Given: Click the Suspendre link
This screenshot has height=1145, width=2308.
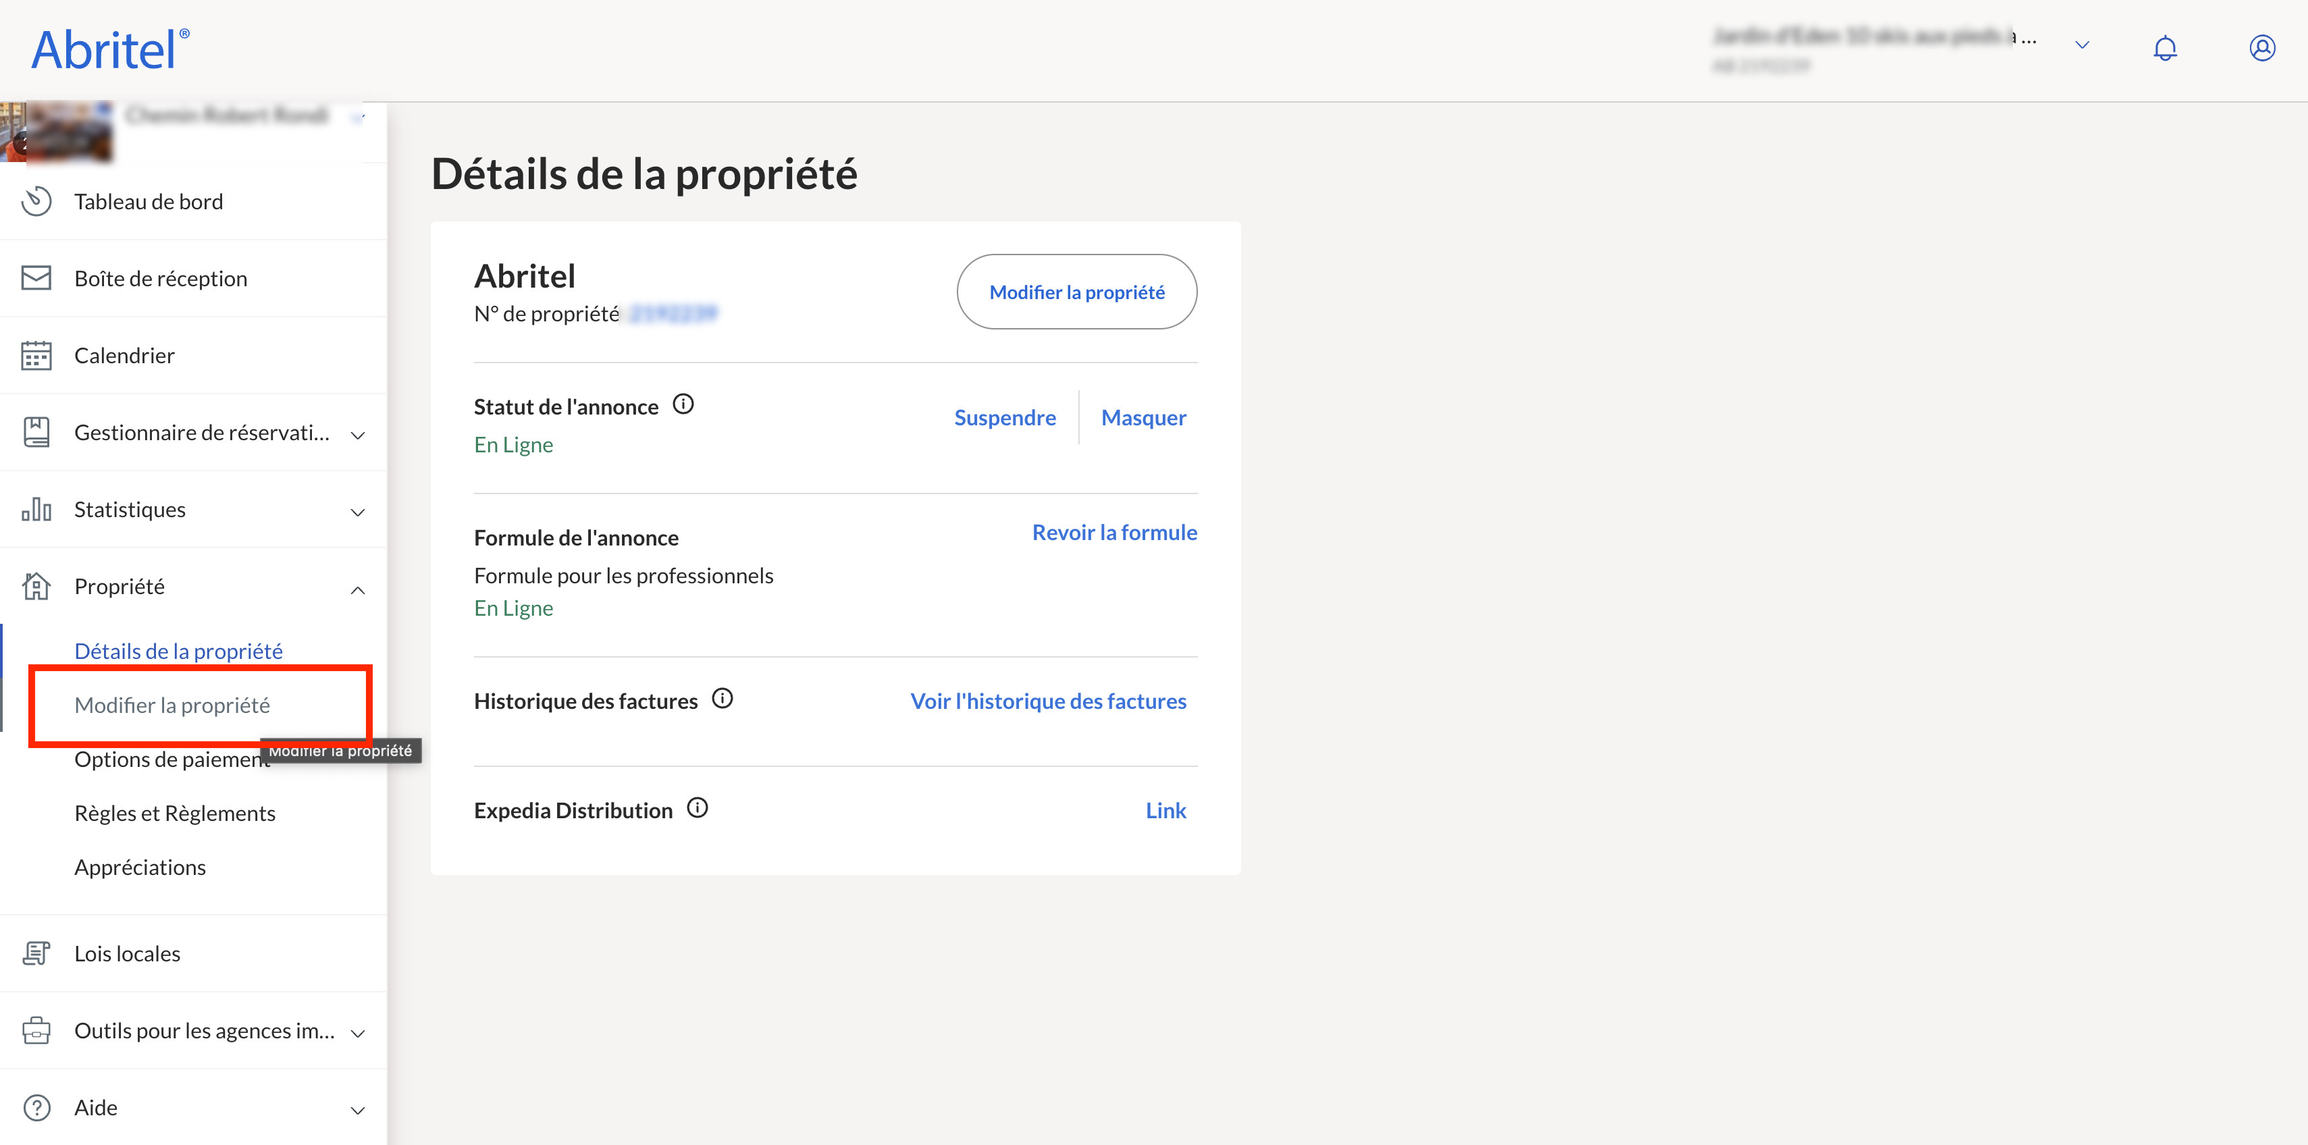Looking at the screenshot, I should (x=1004, y=417).
